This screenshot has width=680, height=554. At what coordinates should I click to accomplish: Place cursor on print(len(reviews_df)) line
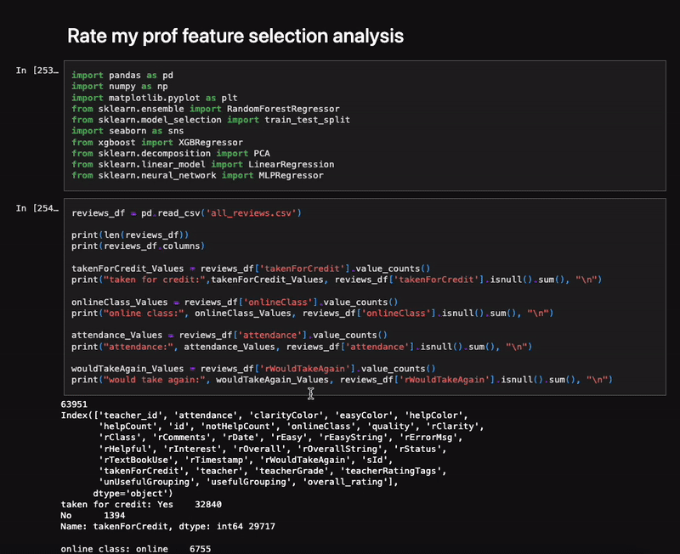[x=130, y=235]
